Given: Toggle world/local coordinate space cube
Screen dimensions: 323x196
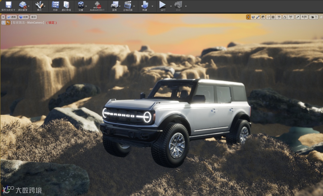Looking at the screenshot, I should click(263, 17).
